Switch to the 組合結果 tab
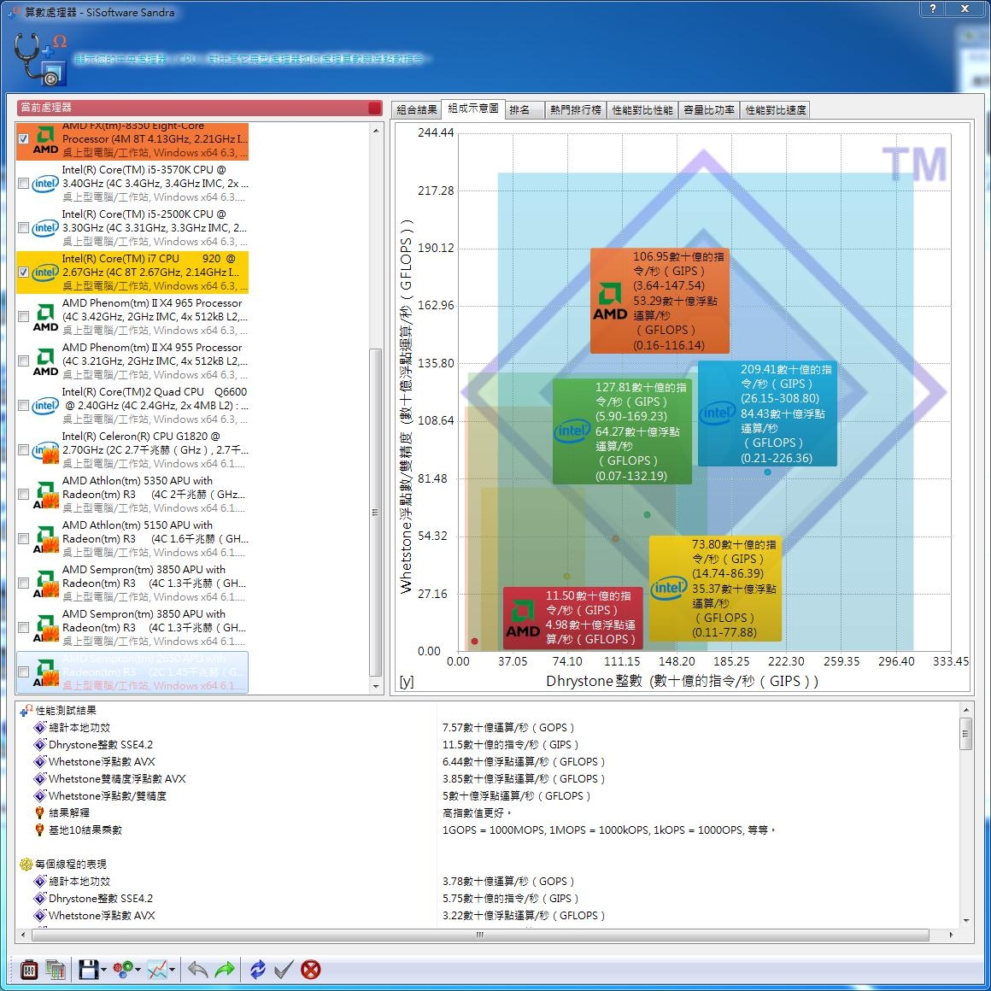Screen dimensions: 991x991 417,110
